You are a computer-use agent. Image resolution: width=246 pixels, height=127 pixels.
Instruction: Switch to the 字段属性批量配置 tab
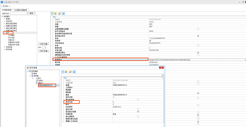point(21,10)
